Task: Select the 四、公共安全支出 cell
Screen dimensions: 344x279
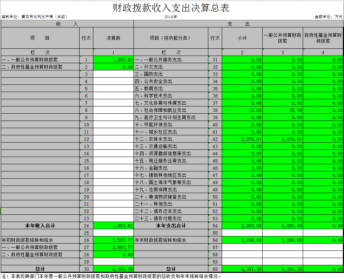Action: click(x=171, y=82)
